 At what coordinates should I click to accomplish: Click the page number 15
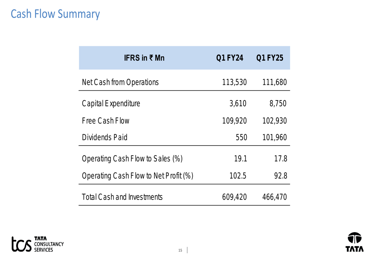pyautogui.click(x=180, y=250)
